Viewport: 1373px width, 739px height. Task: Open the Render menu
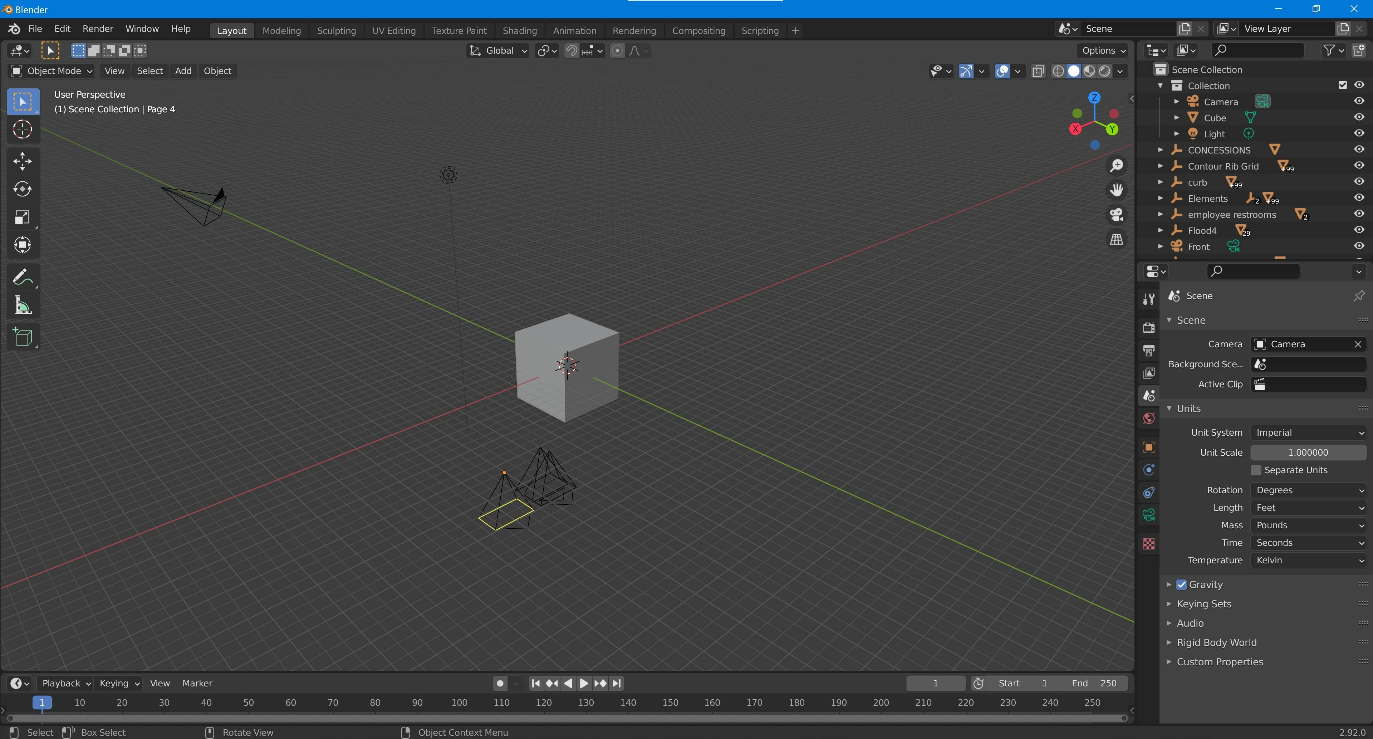click(x=98, y=29)
